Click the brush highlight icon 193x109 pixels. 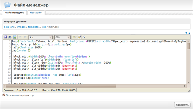click(79, 37)
